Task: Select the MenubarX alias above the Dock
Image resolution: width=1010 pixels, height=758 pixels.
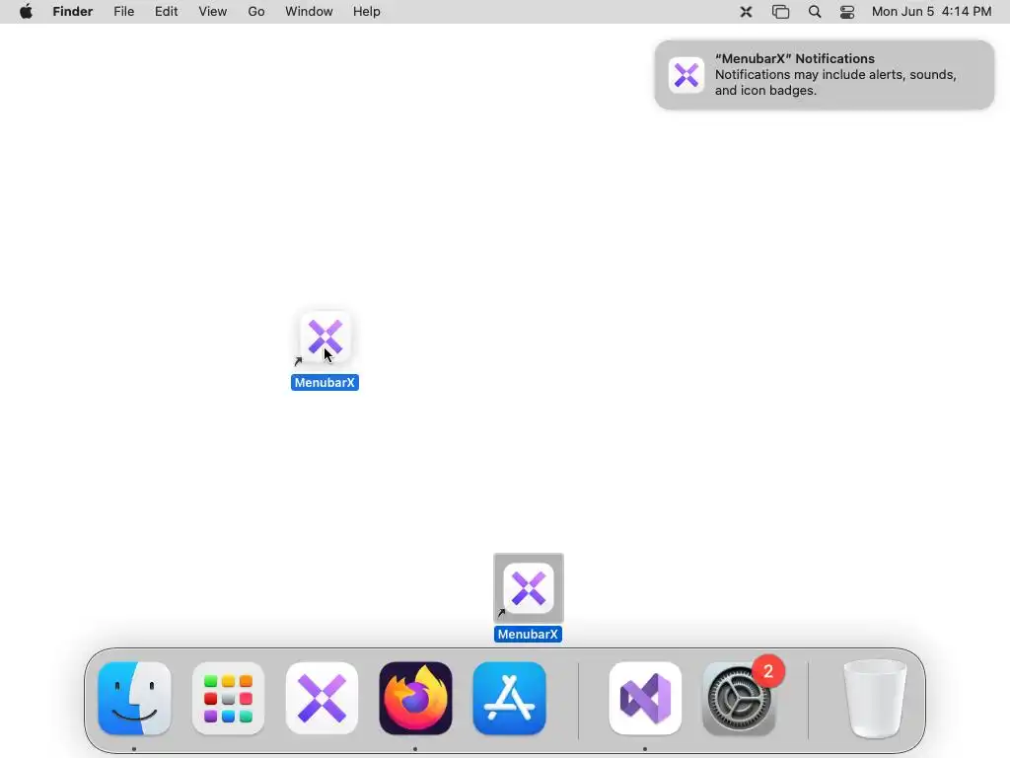Action: click(529, 588)
